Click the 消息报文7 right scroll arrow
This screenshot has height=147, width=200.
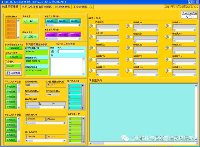[157, 41]
